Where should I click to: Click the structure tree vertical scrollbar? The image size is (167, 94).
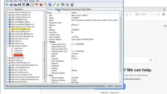click(x=44, y=60)
